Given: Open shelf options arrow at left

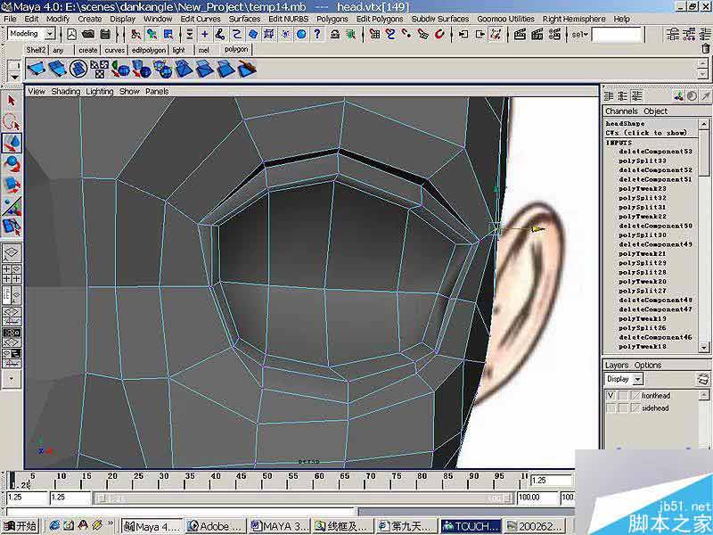Looking at the screenshot, I should click(x=14, y=77).
